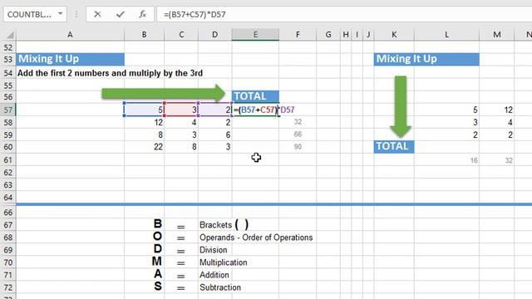Click cell D57 containing 2
The image size is (532, 299).
(214, 110)
